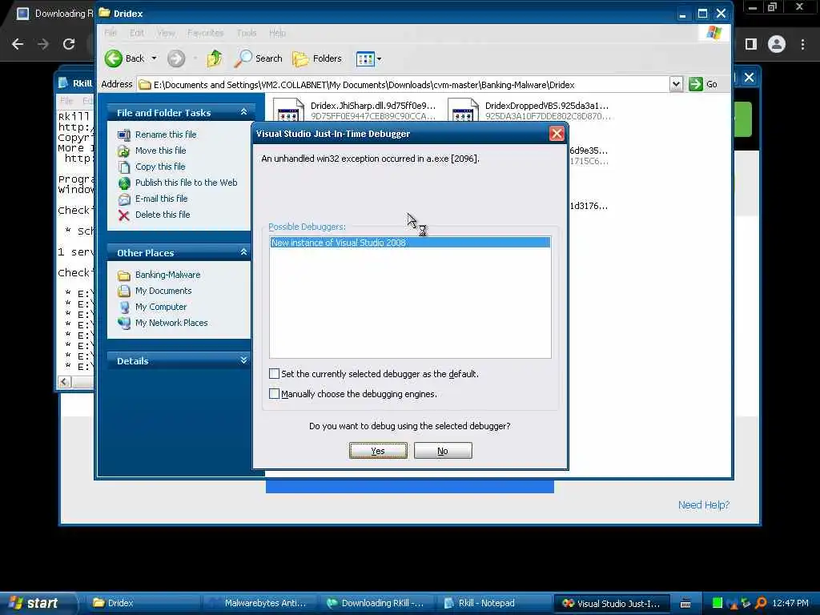Click the Publish this file to Web icon
Image resolution: width=820 pixels, height=615 pixels.
pyautogui.click(x=124, y=183)
